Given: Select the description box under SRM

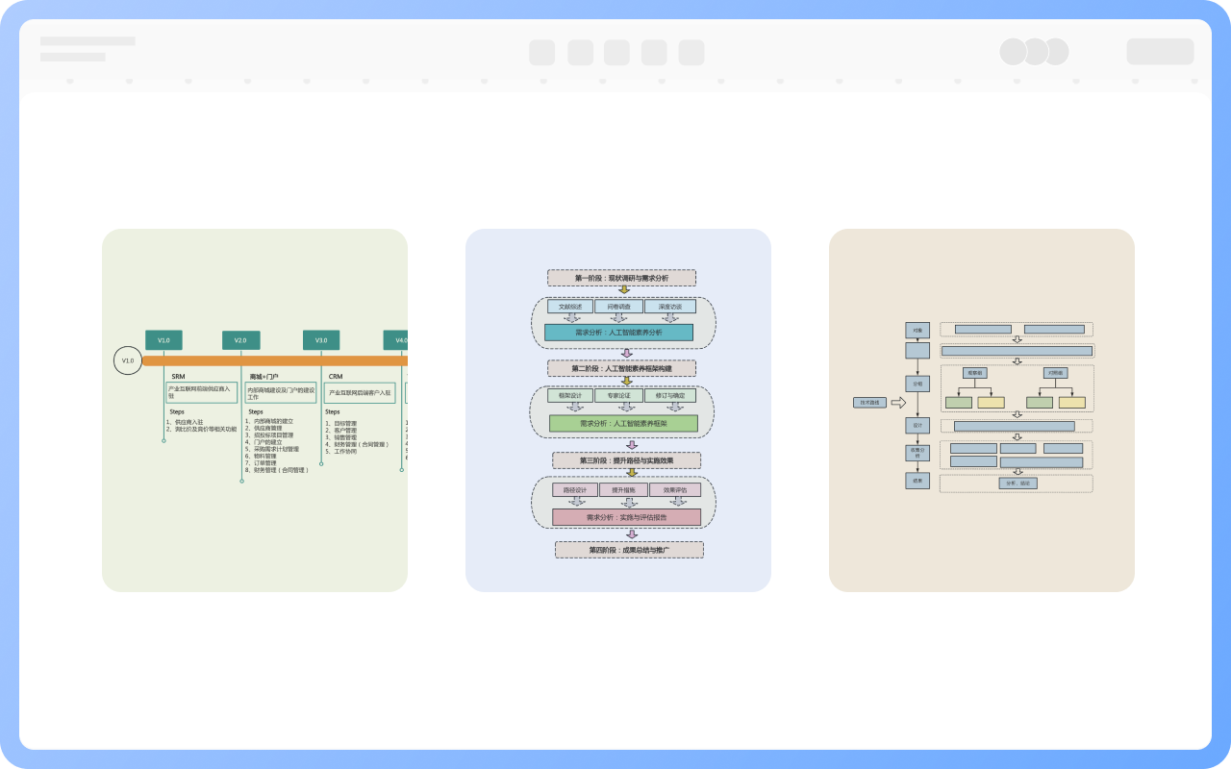Looking at the screenshot, I should click(201, 392).
